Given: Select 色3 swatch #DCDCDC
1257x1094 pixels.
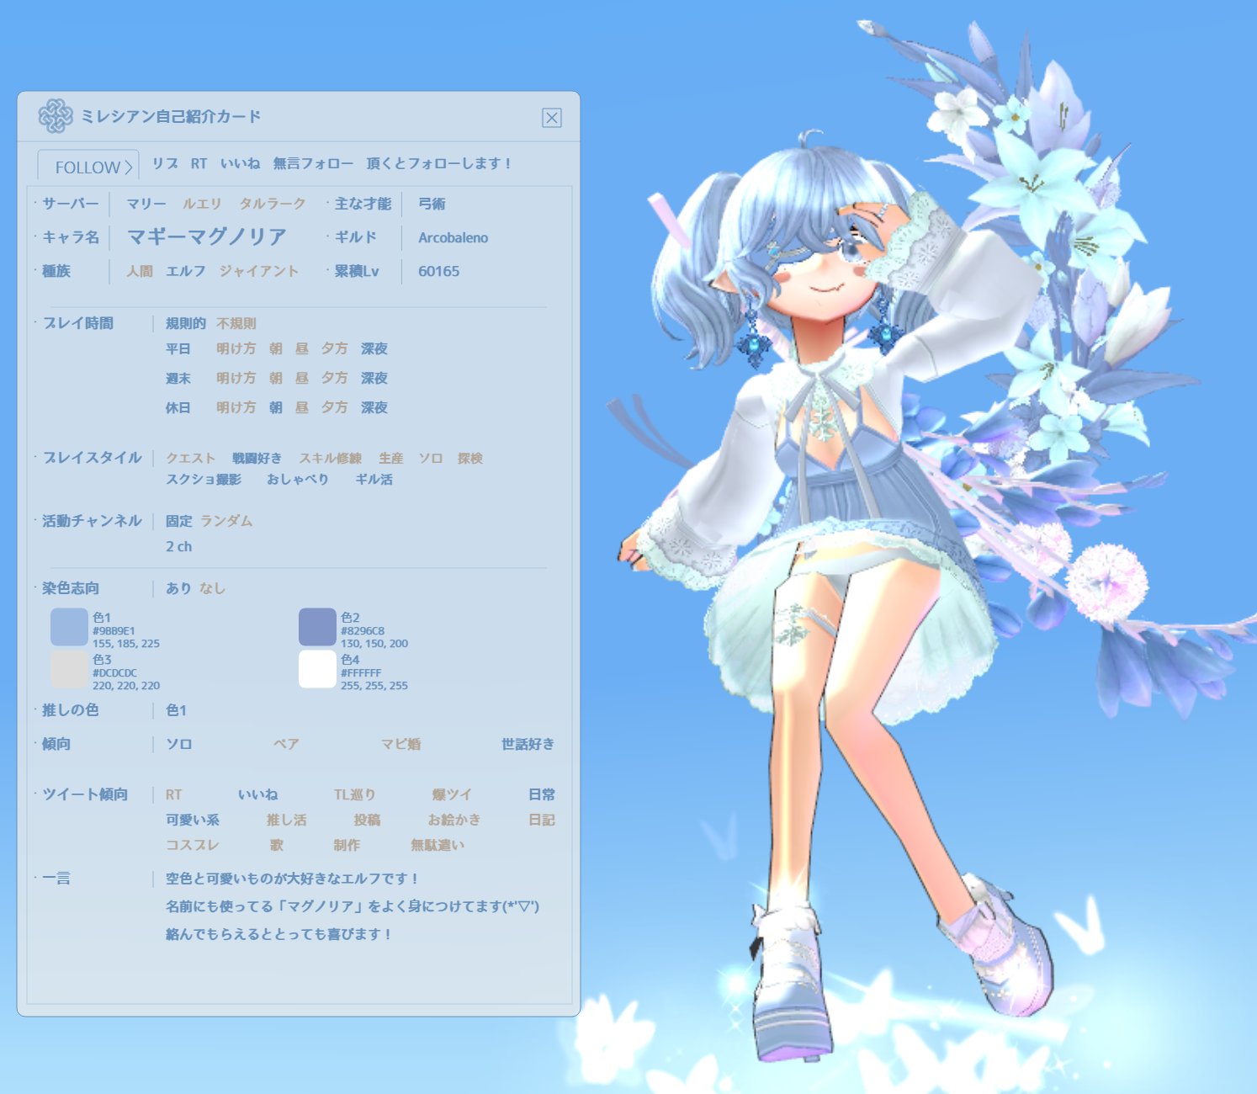Looking at the screenshot, I should tap(69, 669).
